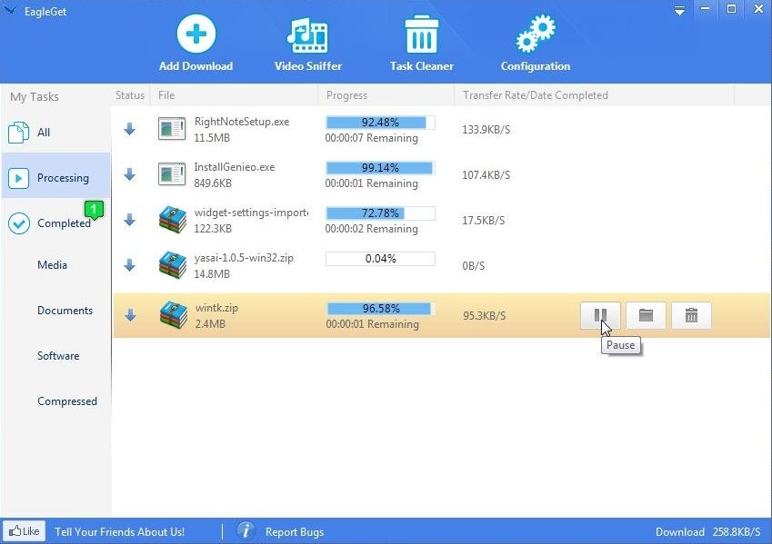Select the All tasks category

[x=55, y=133]
